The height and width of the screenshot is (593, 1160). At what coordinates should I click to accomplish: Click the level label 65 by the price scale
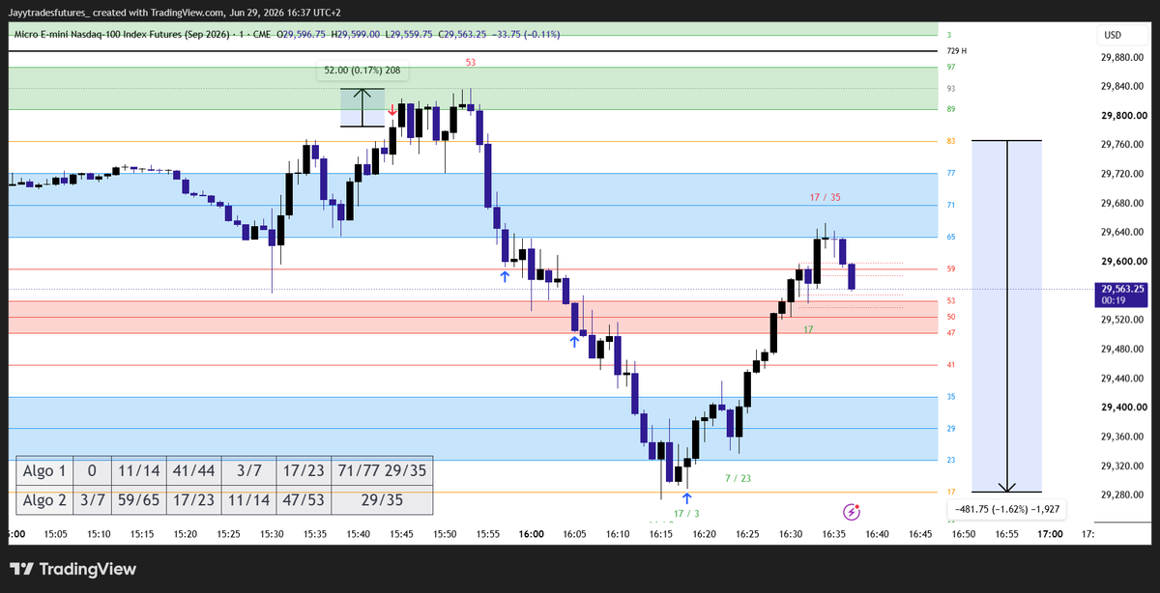[x=951, y=237]
